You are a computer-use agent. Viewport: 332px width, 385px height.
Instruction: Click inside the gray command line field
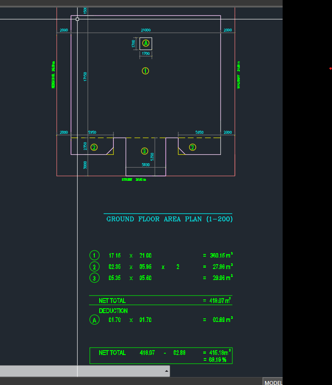[x=85, y=371]
